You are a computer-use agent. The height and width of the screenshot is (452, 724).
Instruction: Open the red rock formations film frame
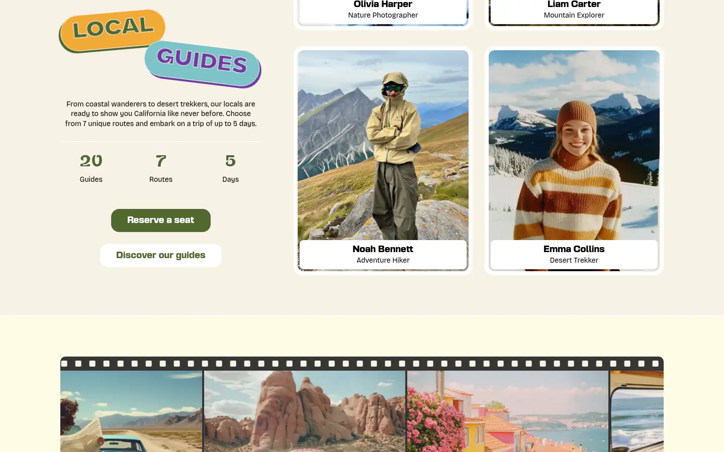(305, 411)
